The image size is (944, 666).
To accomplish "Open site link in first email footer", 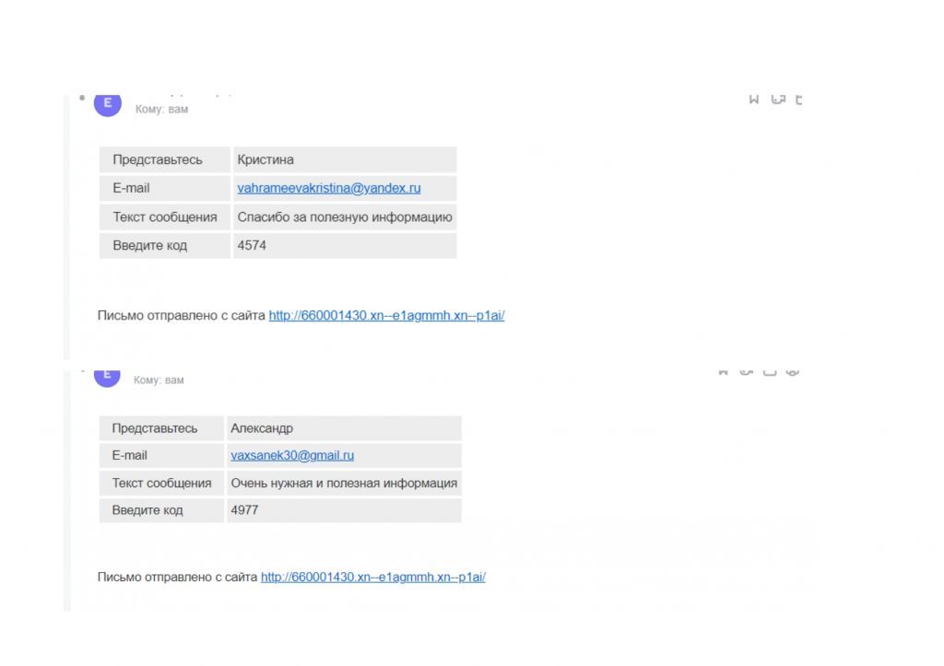I will tap(386, 315).
